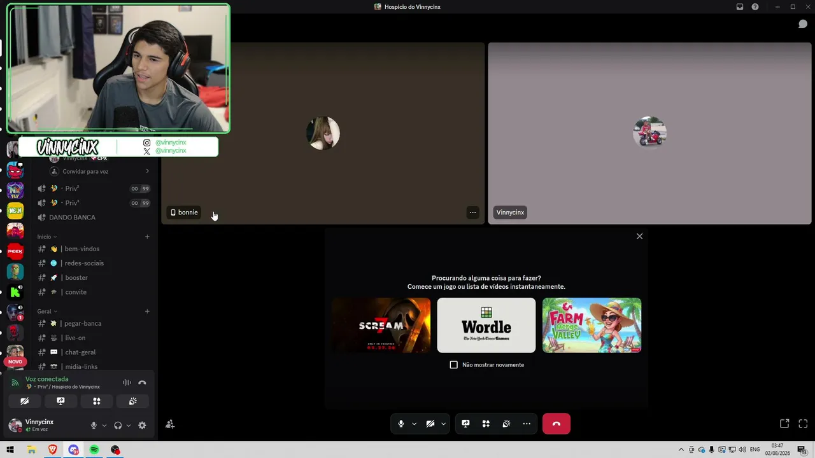
Task: Open soundboard from sidebar voice panel
Action: click(x=132, y=401)
